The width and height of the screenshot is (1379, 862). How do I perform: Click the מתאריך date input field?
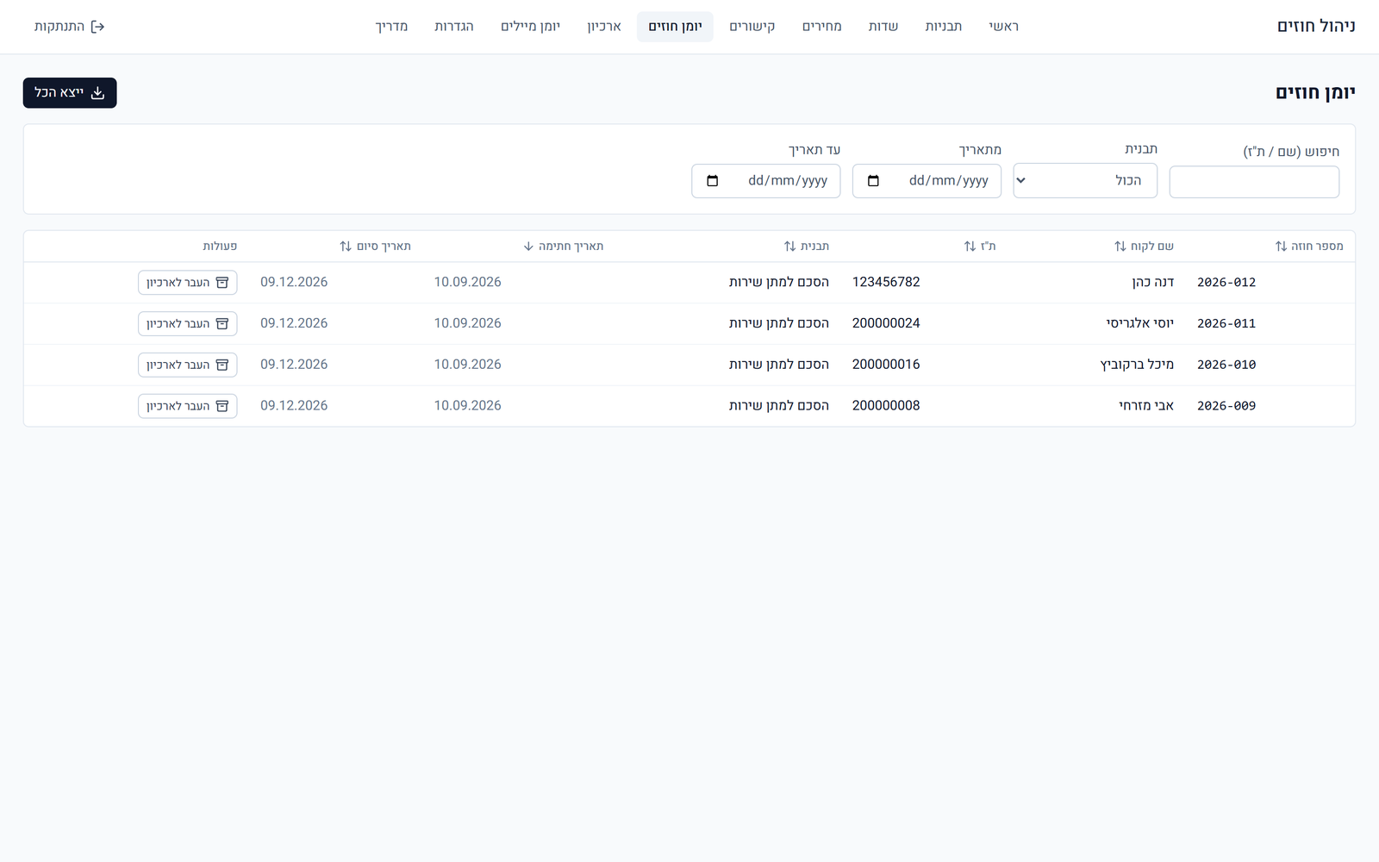(927, 181)
